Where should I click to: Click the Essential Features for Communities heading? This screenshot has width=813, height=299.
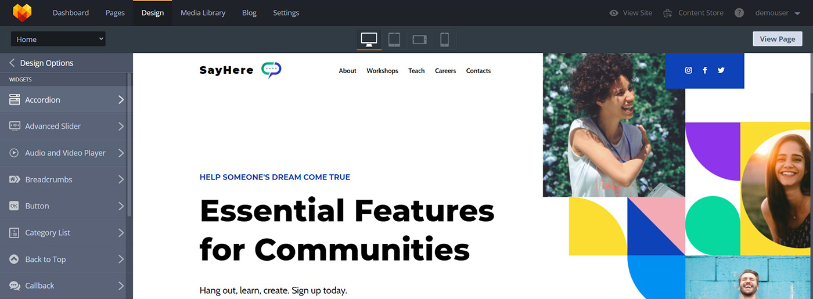347,230
